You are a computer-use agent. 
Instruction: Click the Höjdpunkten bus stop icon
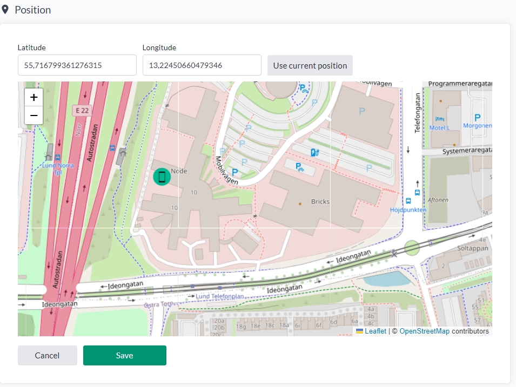click(417, 192)
